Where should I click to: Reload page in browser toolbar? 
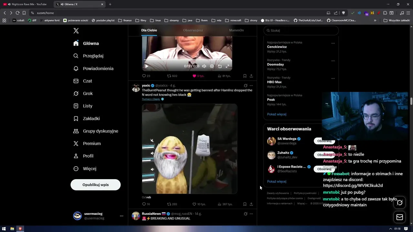[17, 13]
